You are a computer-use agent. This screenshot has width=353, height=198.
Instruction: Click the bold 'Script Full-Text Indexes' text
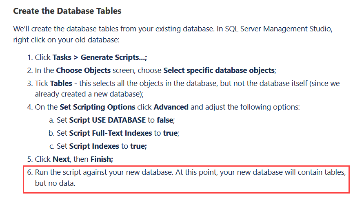[x=111, y=133]
